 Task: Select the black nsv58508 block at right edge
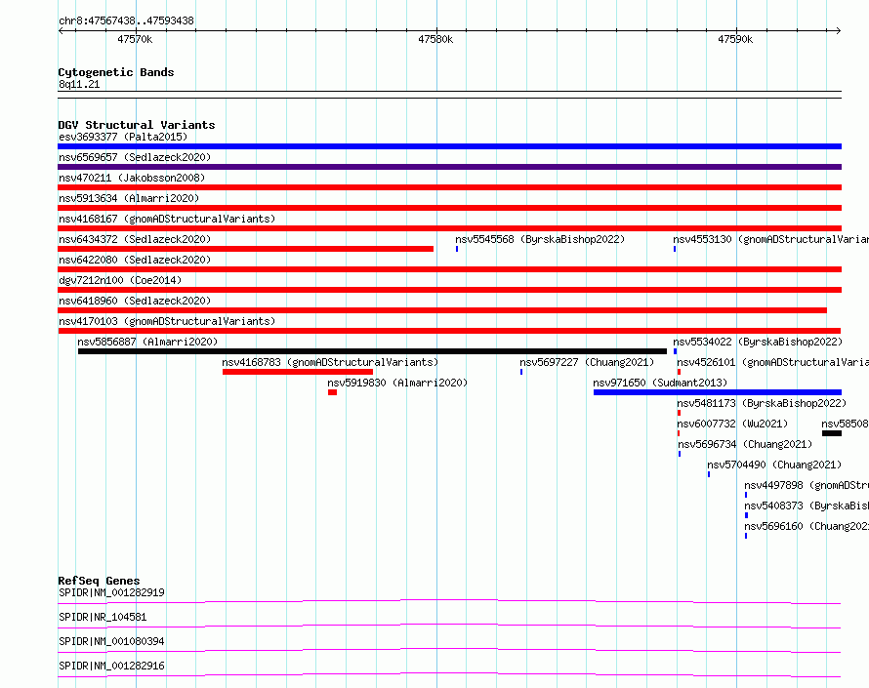(x=832, y=433)
